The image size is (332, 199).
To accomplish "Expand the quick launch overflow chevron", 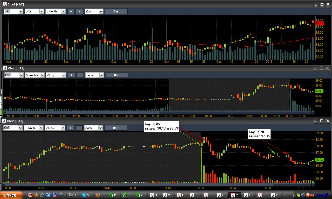I will pos(60,193).
